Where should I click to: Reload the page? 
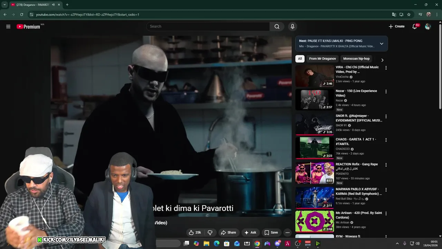(x=21, y=15)
